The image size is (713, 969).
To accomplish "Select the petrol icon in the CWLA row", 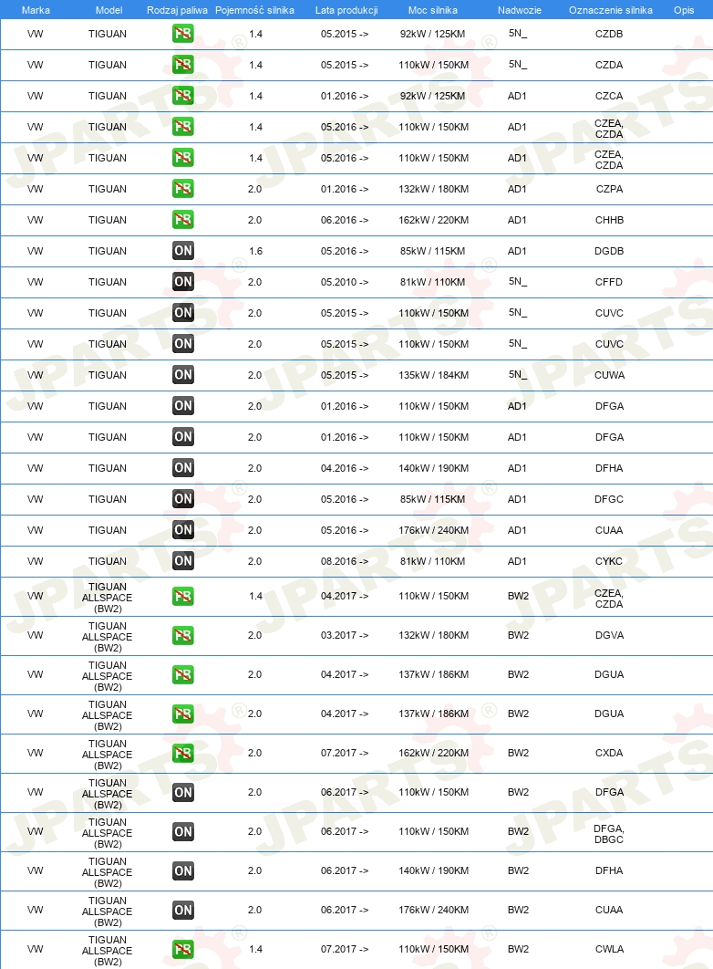I will point(182,949).
